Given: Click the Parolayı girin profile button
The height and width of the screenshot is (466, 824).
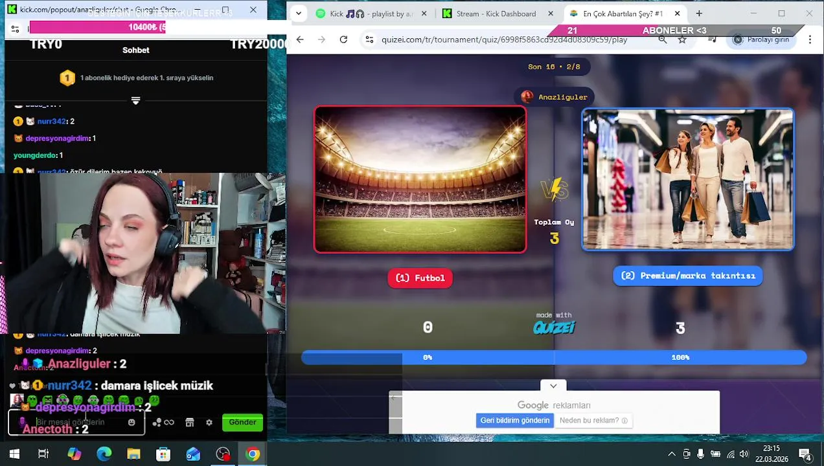Looking at the screenshot, I should pos(762,39).
